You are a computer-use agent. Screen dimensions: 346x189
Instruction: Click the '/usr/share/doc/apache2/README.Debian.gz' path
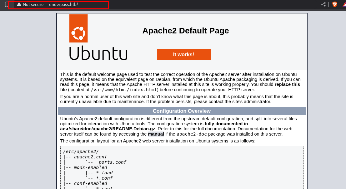point(108,129)
